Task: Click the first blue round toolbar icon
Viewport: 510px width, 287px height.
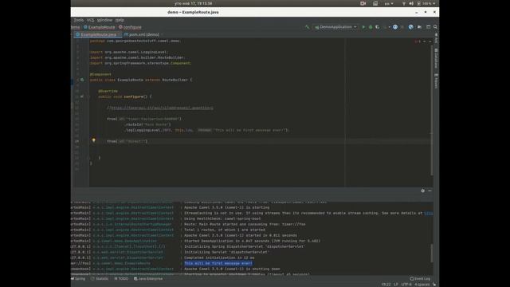Action: tap(395, 27)
